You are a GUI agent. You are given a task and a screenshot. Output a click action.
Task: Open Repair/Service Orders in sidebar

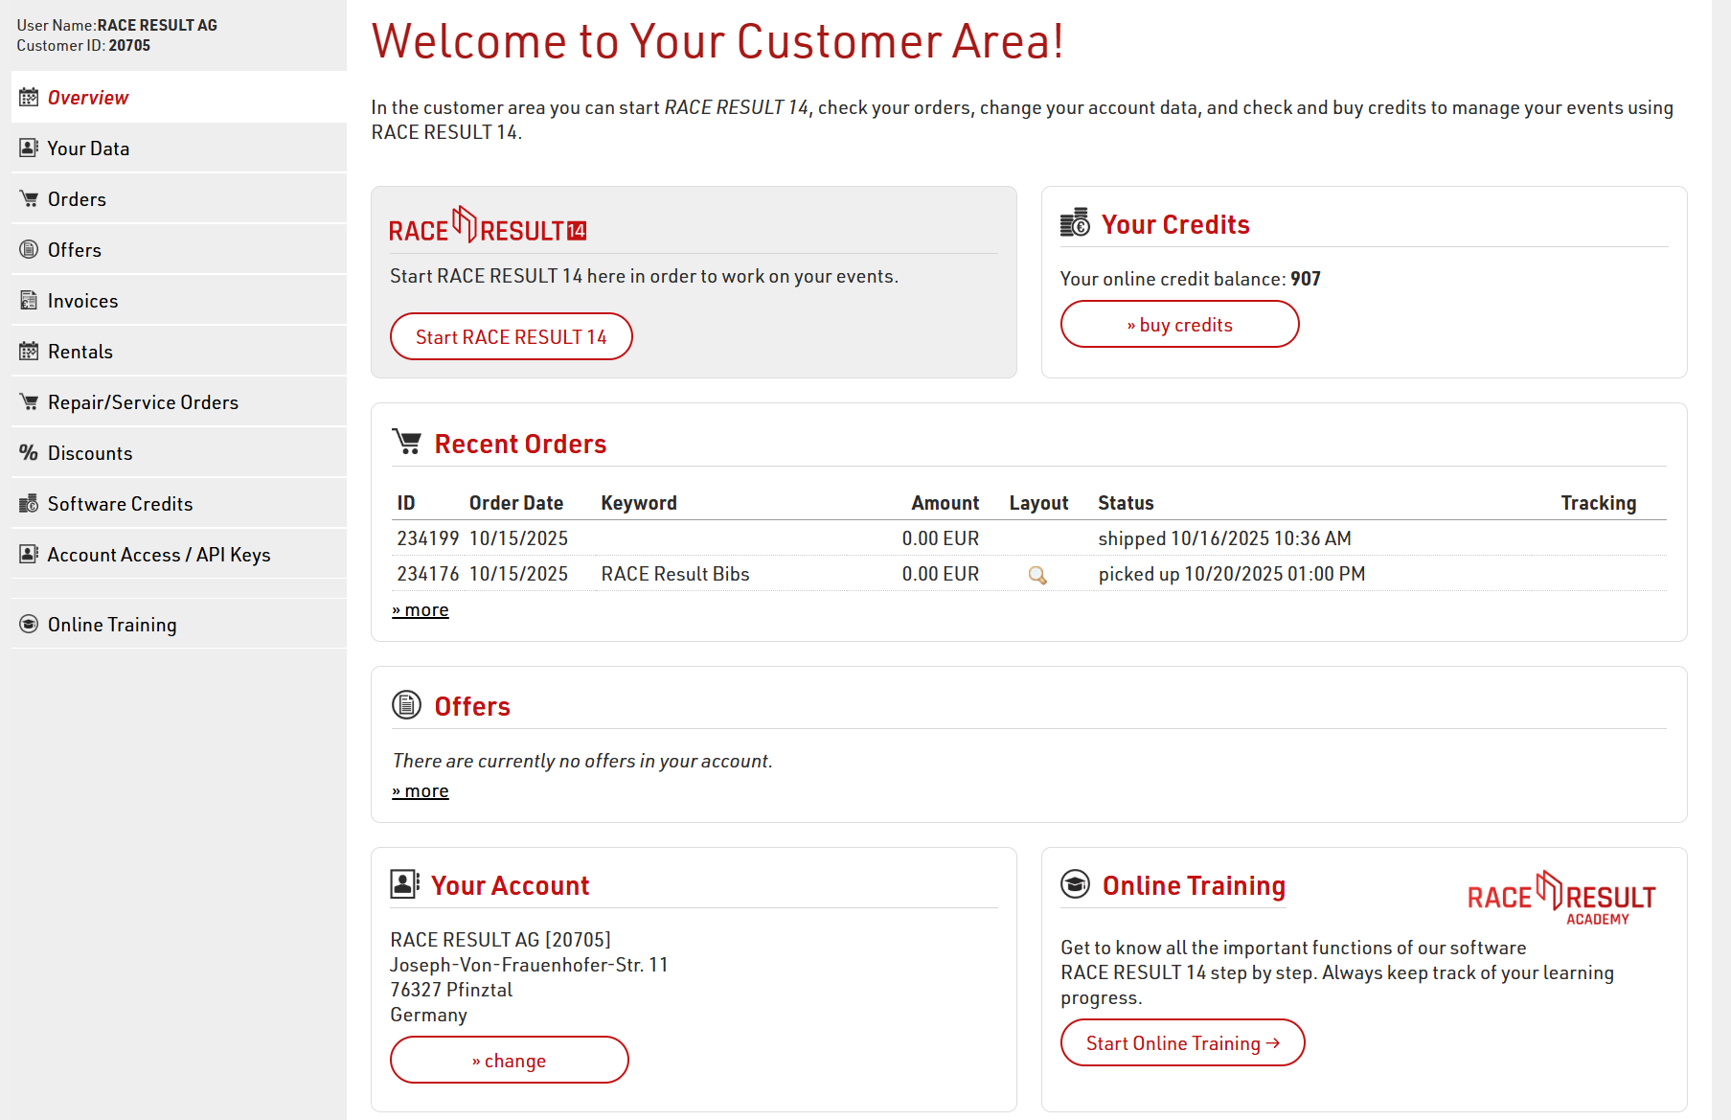(143, 402)
